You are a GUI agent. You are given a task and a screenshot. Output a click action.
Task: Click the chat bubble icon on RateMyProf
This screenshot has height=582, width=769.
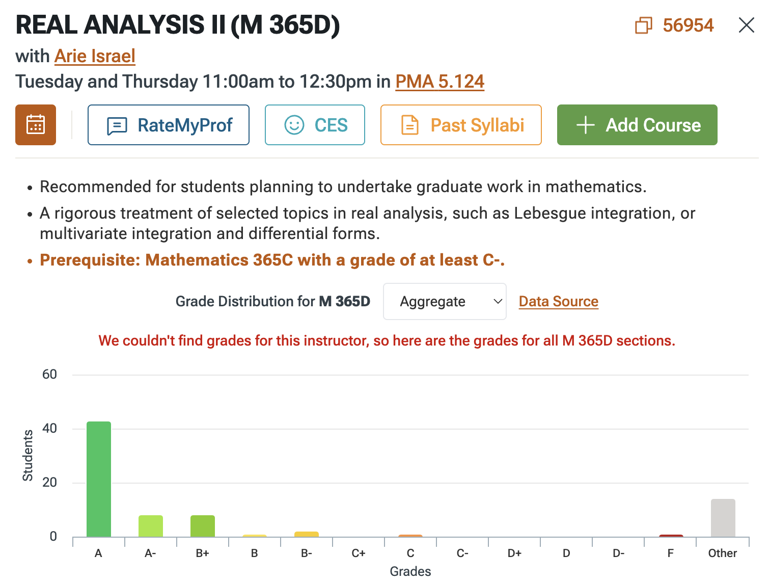(117, 125)
